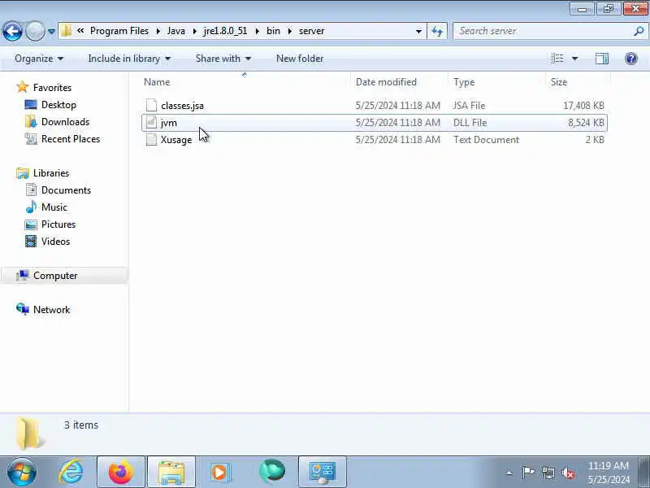Open the Windows Start menu
Screen dimensions: 650x488
(22, 472)
